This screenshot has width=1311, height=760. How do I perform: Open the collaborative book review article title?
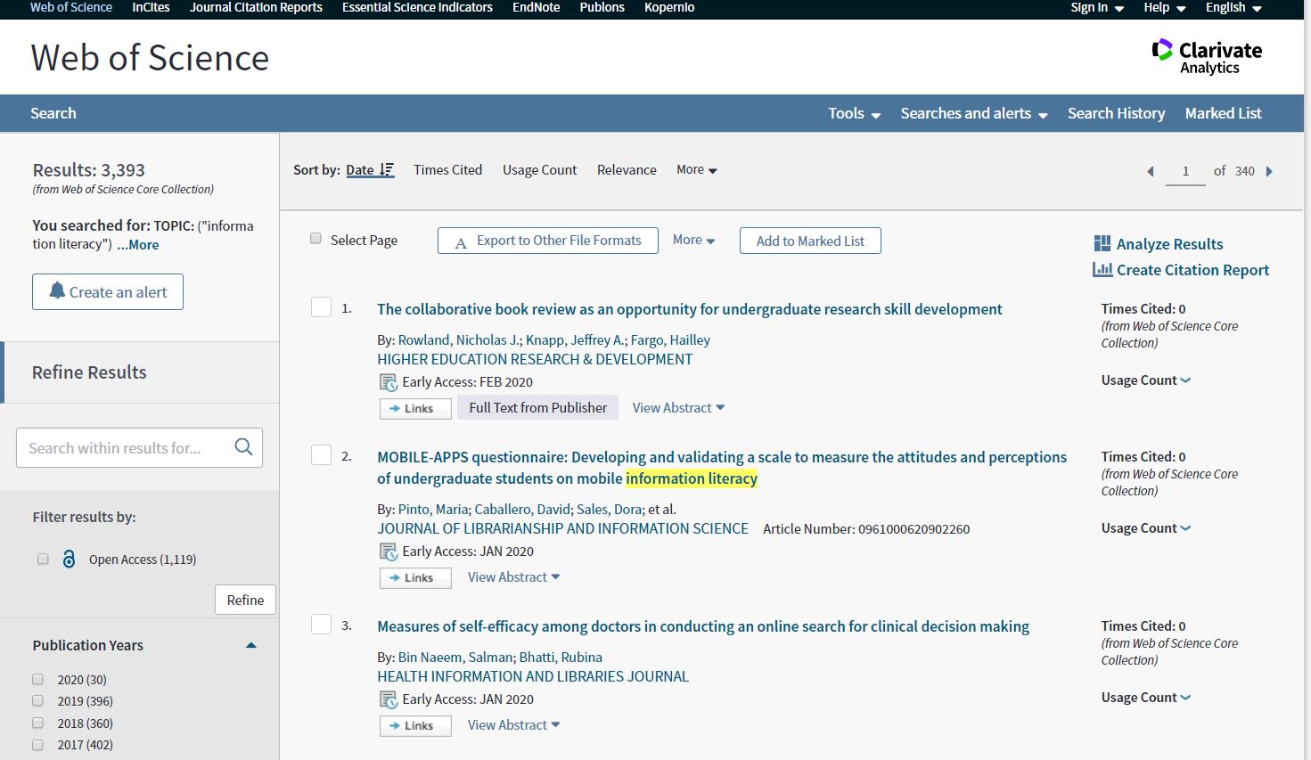pos(689,309)
